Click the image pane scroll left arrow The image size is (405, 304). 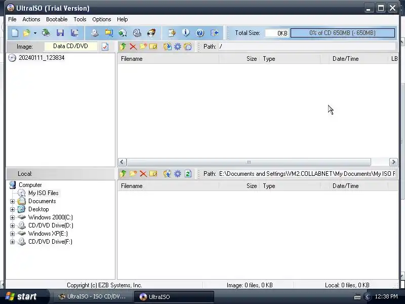(x=122, y=162)
